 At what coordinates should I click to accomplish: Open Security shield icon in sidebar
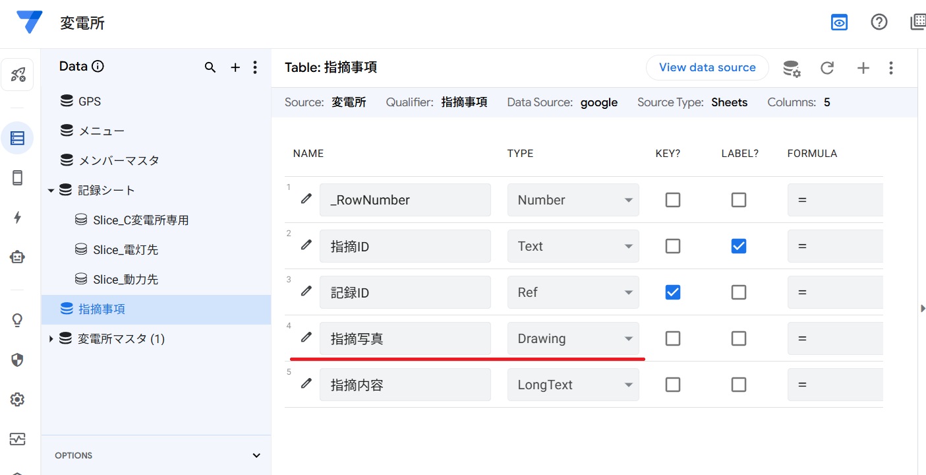point(18,360)
